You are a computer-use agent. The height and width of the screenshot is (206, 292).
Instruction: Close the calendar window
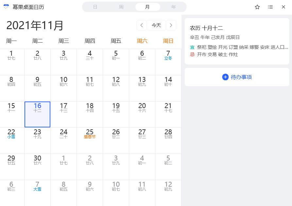tap(283, 7)
